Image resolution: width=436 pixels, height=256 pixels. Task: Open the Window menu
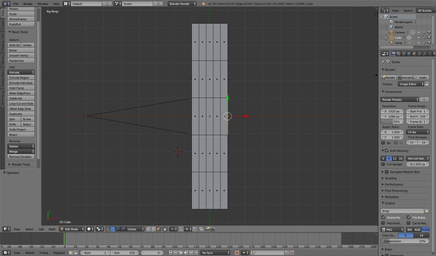(43, 3)
